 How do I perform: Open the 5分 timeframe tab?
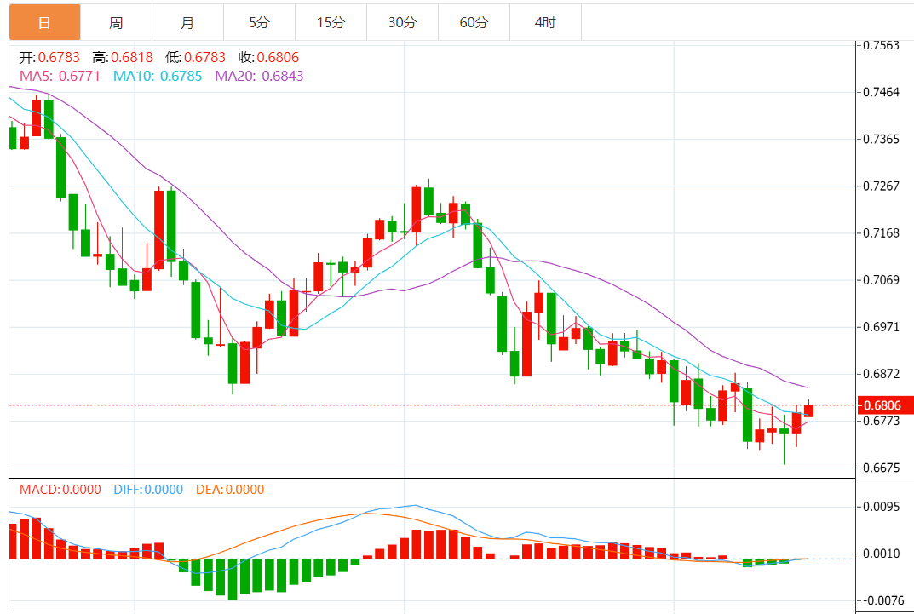coord(260,22)
